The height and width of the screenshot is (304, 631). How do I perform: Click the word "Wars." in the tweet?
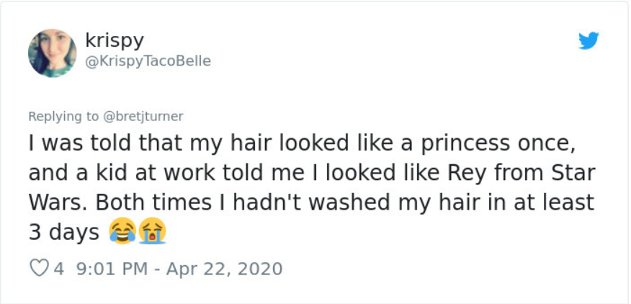pyautogui.click(x=60, y=202)
